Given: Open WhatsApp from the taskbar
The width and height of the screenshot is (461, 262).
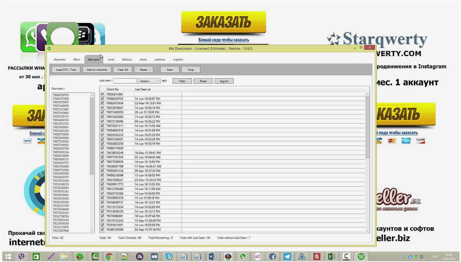Looking at the screenshot, I should 243,257.
